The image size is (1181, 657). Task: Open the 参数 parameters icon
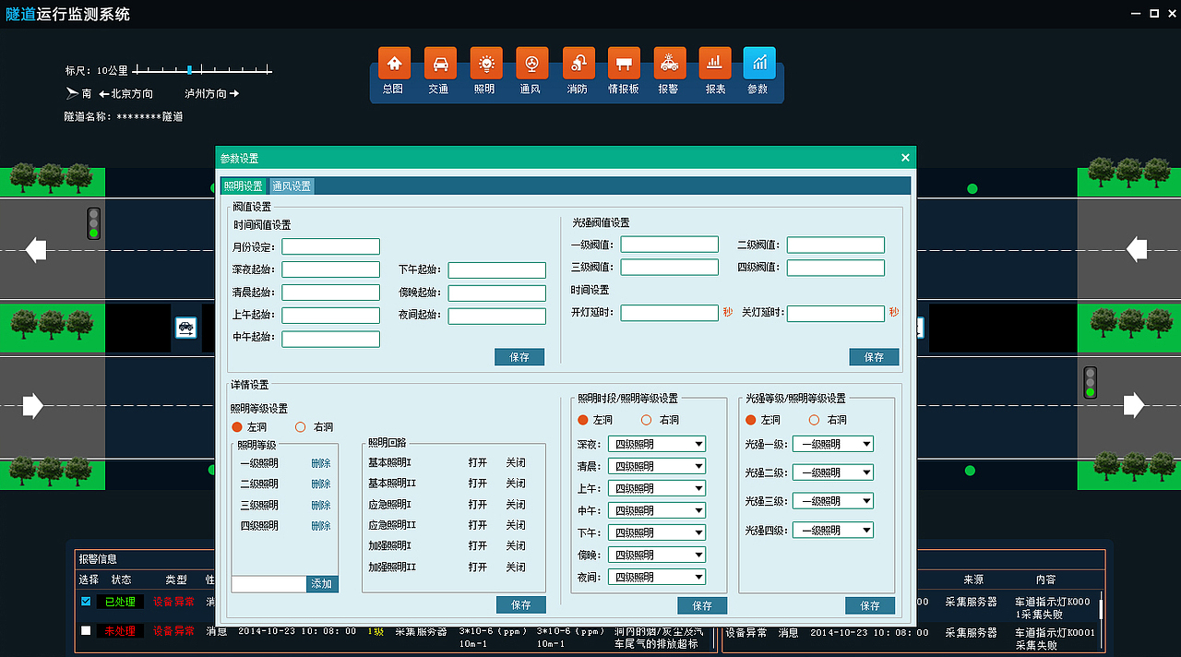759,64
